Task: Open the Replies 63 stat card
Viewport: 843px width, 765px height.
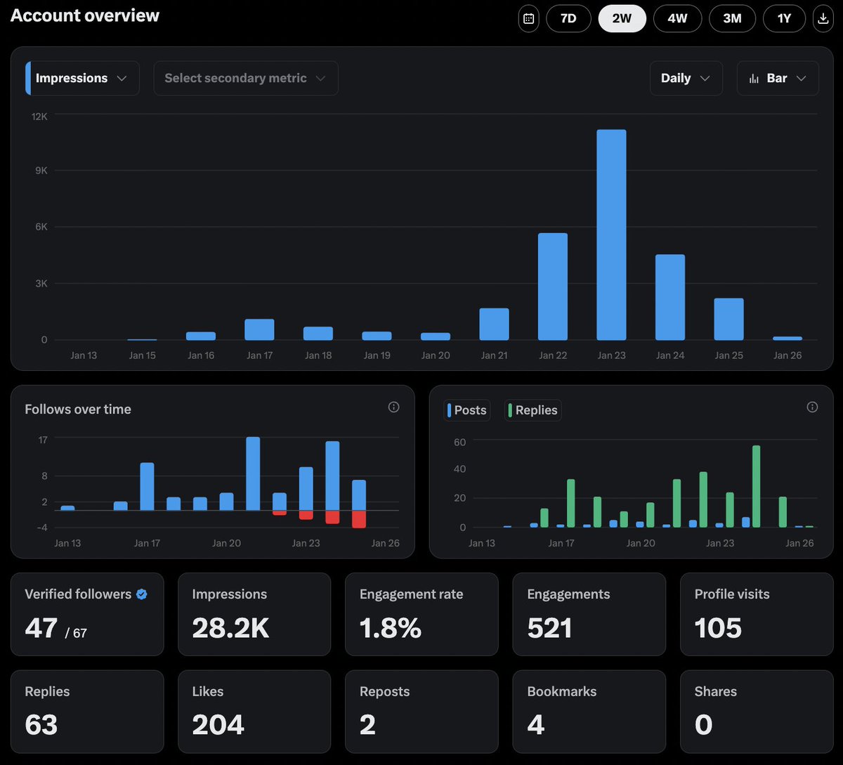Action: click(x=87, y=712)
